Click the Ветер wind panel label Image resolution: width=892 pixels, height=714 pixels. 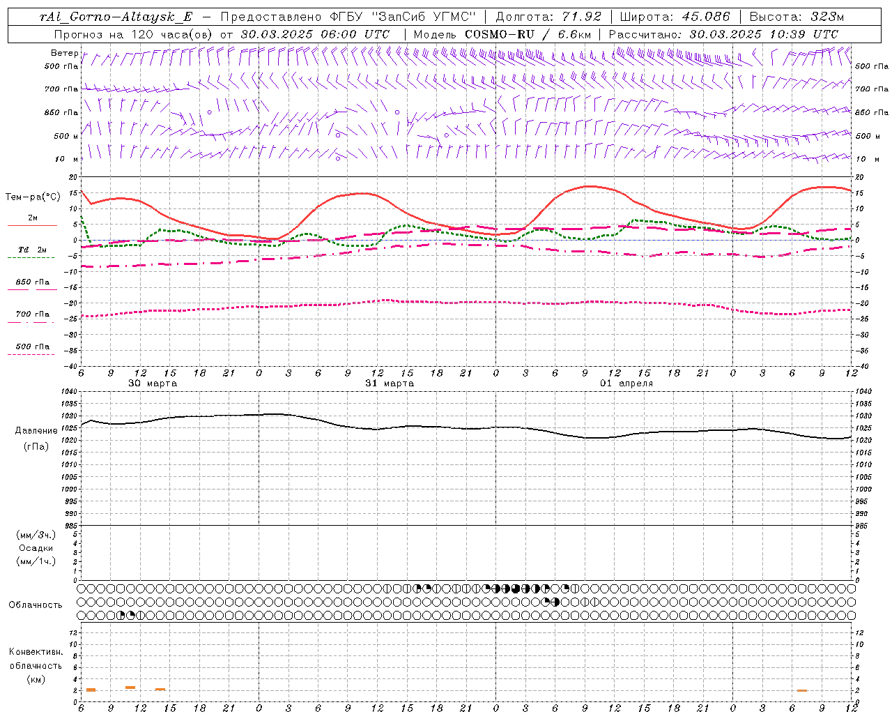click(x=64, y=53)
